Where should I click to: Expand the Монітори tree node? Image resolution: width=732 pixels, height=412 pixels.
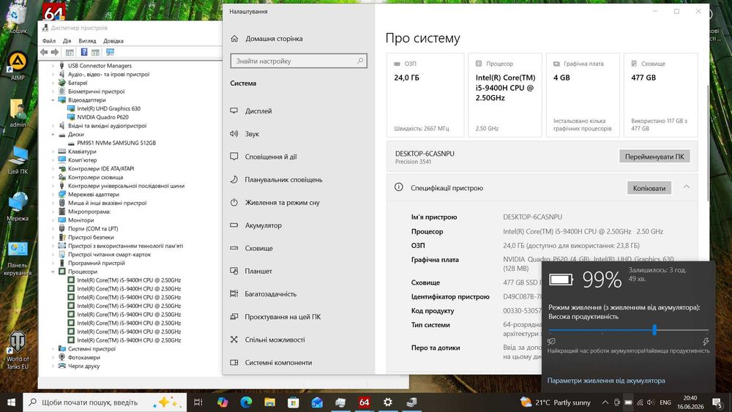click(x=53, y=220)
